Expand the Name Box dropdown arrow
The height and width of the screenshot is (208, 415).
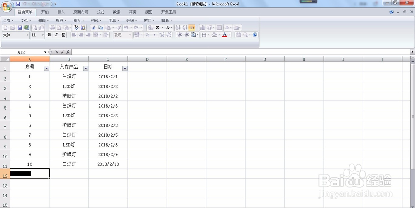(45, 52)
